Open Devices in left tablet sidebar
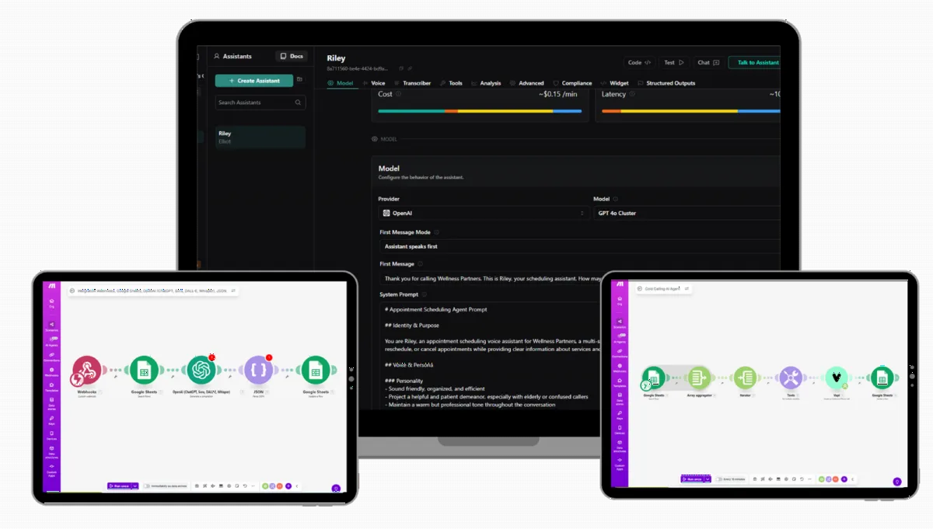This screenshot has width=933, height=529. (52, 436)
